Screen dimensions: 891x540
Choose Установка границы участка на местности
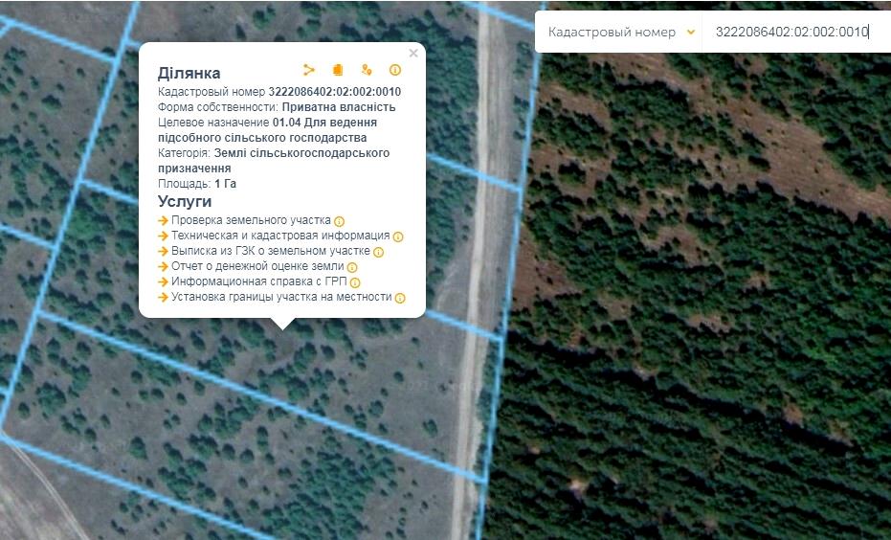click(281, 297)
